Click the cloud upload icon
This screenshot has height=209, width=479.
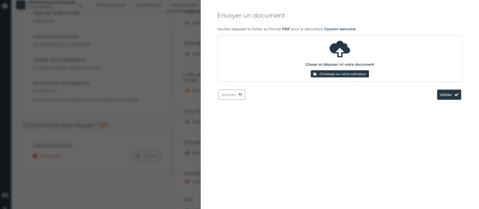[340, 49]
